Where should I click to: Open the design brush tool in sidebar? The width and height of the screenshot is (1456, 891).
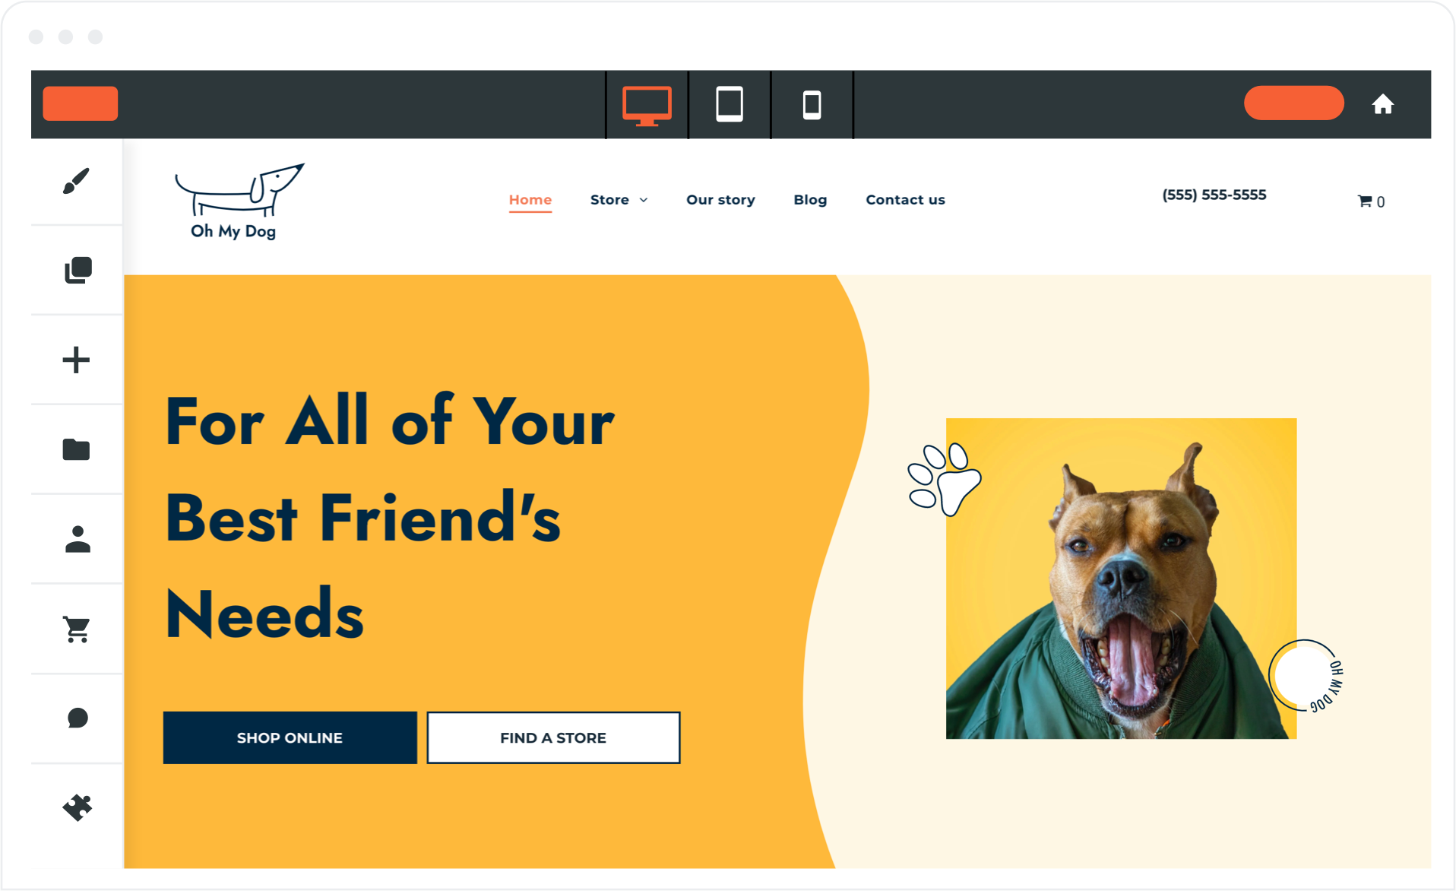click(76, 181)
